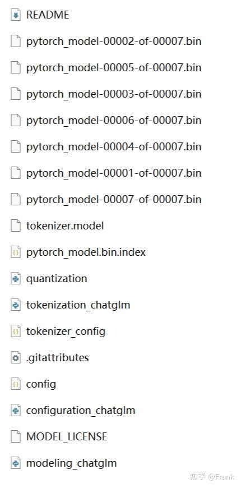Click the JSON icon beside tokenizer_config
Screen dimensions: 241x488
click(x=16, y=331)
